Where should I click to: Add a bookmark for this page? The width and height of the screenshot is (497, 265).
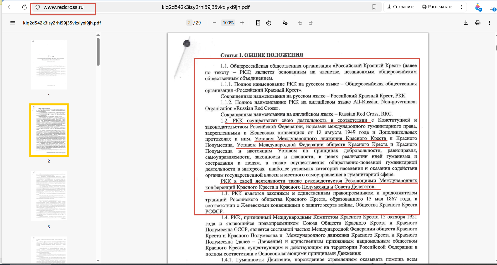374,7
